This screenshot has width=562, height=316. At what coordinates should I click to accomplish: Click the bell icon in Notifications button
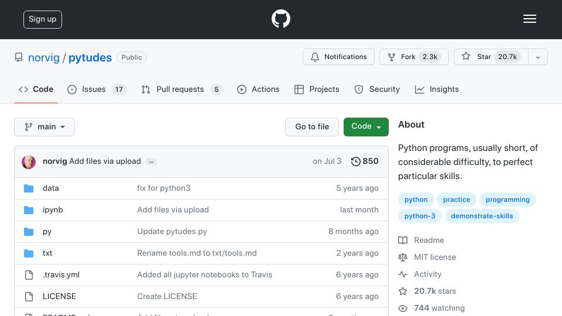point(315,57)
